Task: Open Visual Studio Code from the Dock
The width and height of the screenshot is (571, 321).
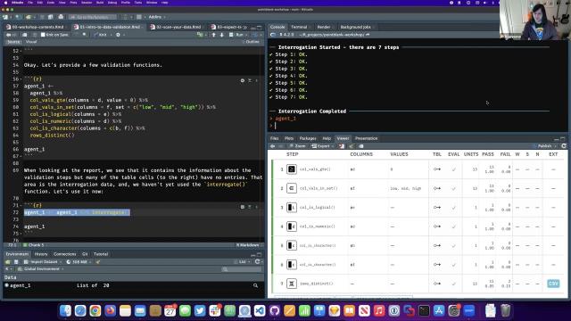Action: coord(260,311)
